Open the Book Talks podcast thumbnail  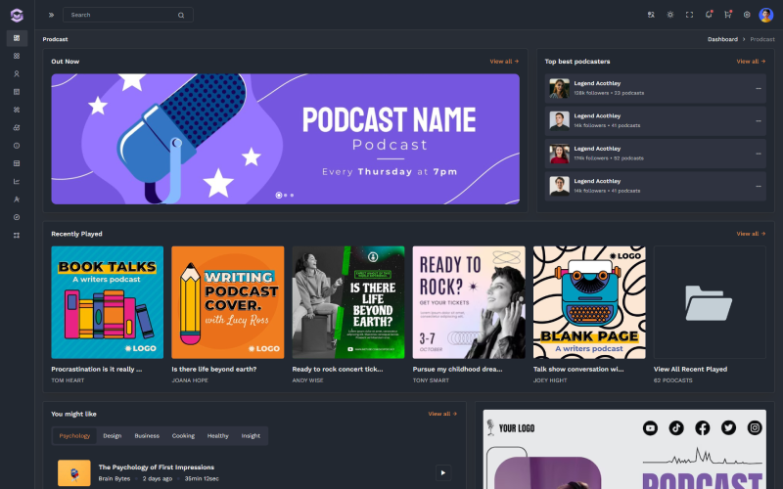pos(108,302)
